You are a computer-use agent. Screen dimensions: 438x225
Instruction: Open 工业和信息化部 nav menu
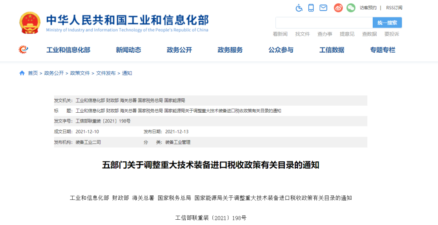tap(68, 50)
